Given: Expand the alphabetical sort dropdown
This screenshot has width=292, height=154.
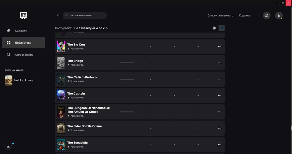Looking at the screenshot, I should (91, 28).
